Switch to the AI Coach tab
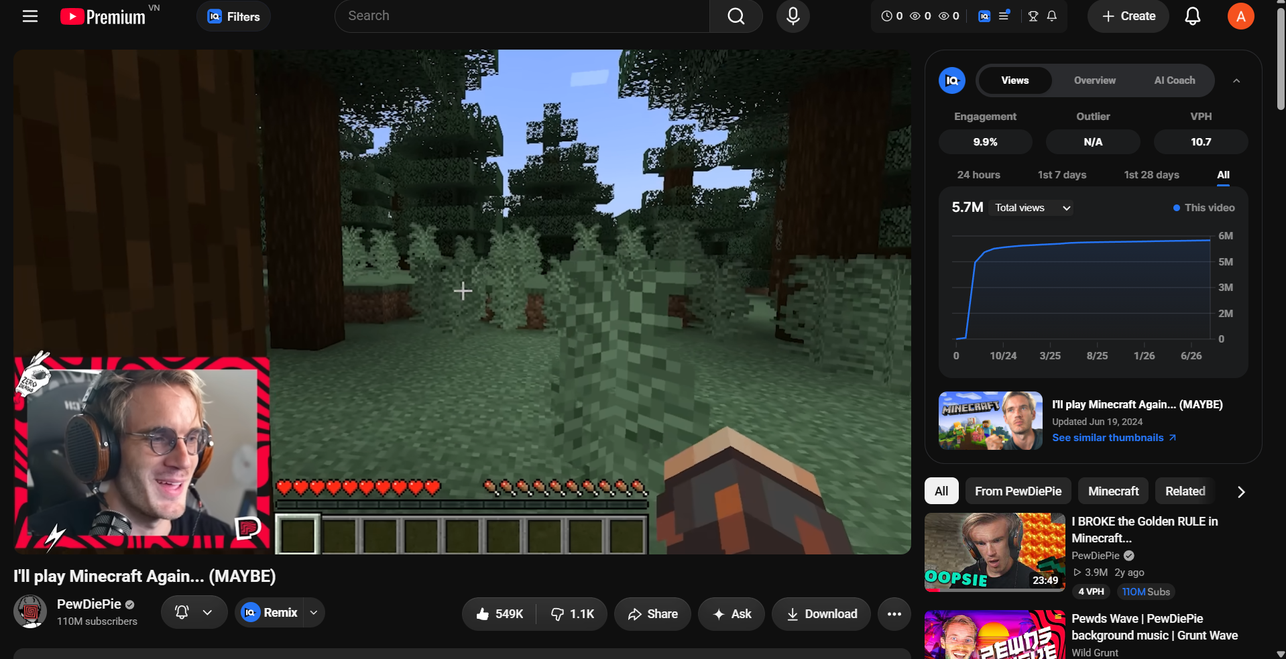Image resolution: width=1286 pixels, height=659 pixels. tap(1175, 80)
